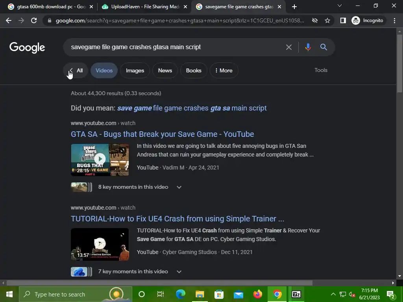Open the tab search chevron dropdown

[x=340, y=6]
